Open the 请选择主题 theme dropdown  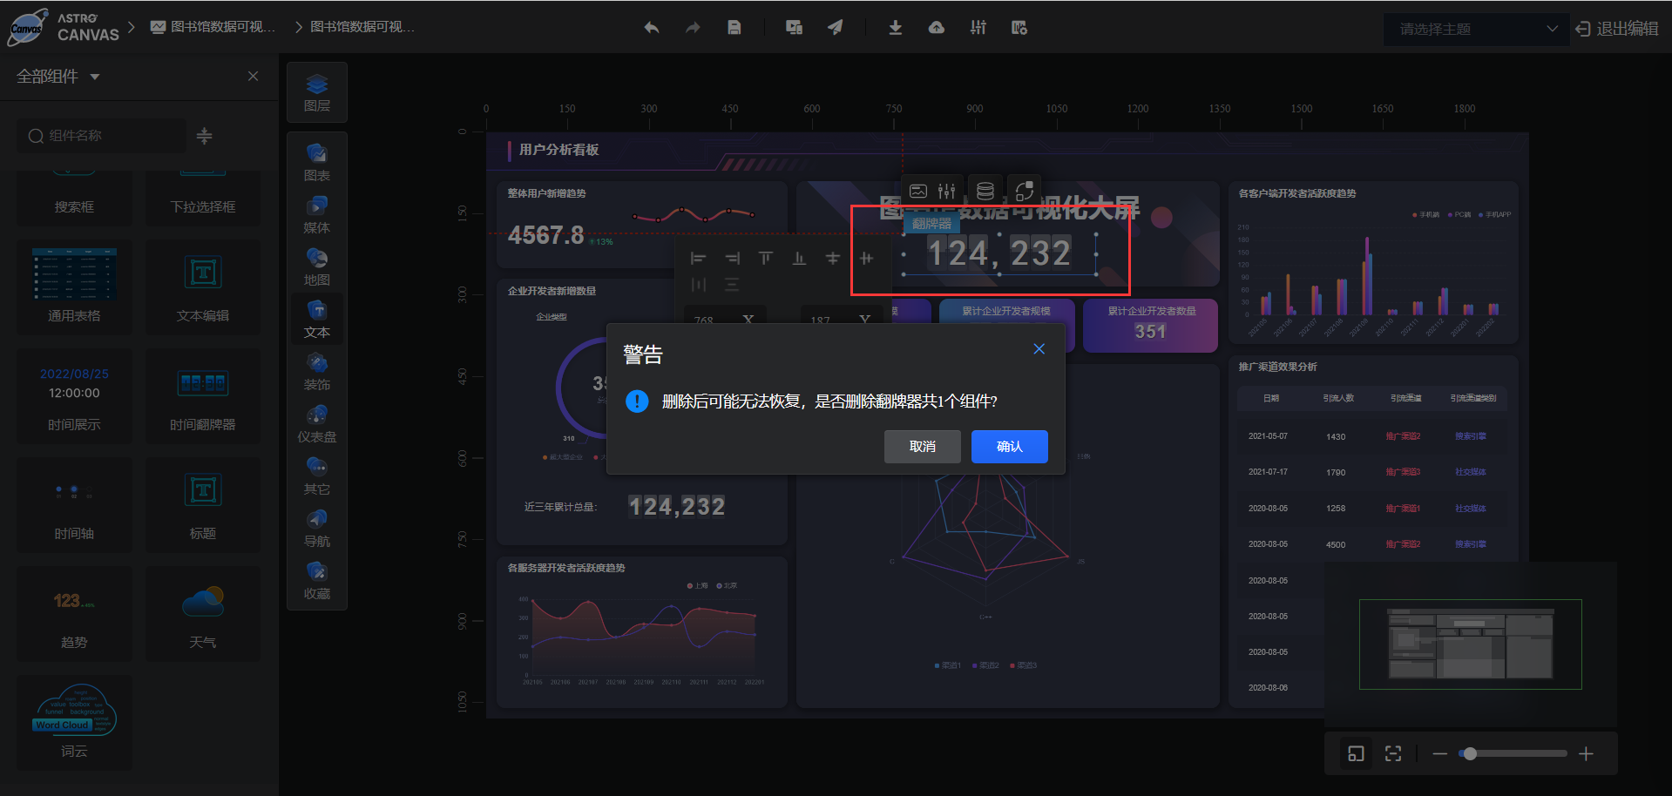click(x=1474, y=28)
